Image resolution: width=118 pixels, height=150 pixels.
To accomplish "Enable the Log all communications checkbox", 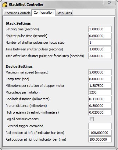I will pyautogui.click(x=91, y=119).
